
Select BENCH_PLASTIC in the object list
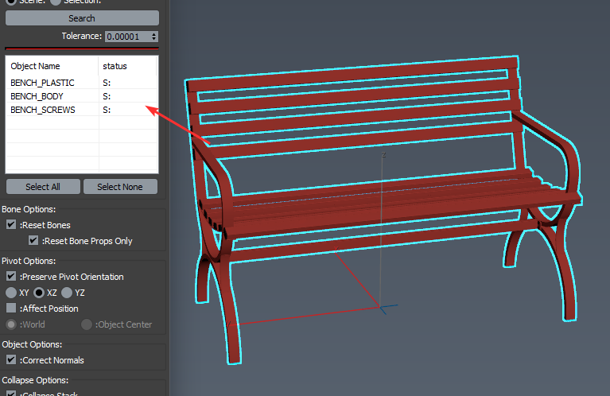pos(42,83)
